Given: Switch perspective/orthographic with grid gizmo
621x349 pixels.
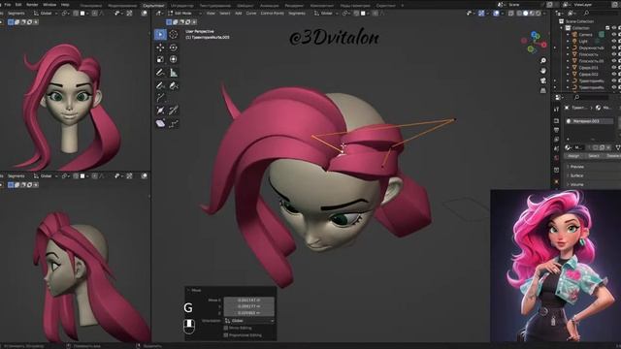Looking at the screenshot, I should coord(543,90).
